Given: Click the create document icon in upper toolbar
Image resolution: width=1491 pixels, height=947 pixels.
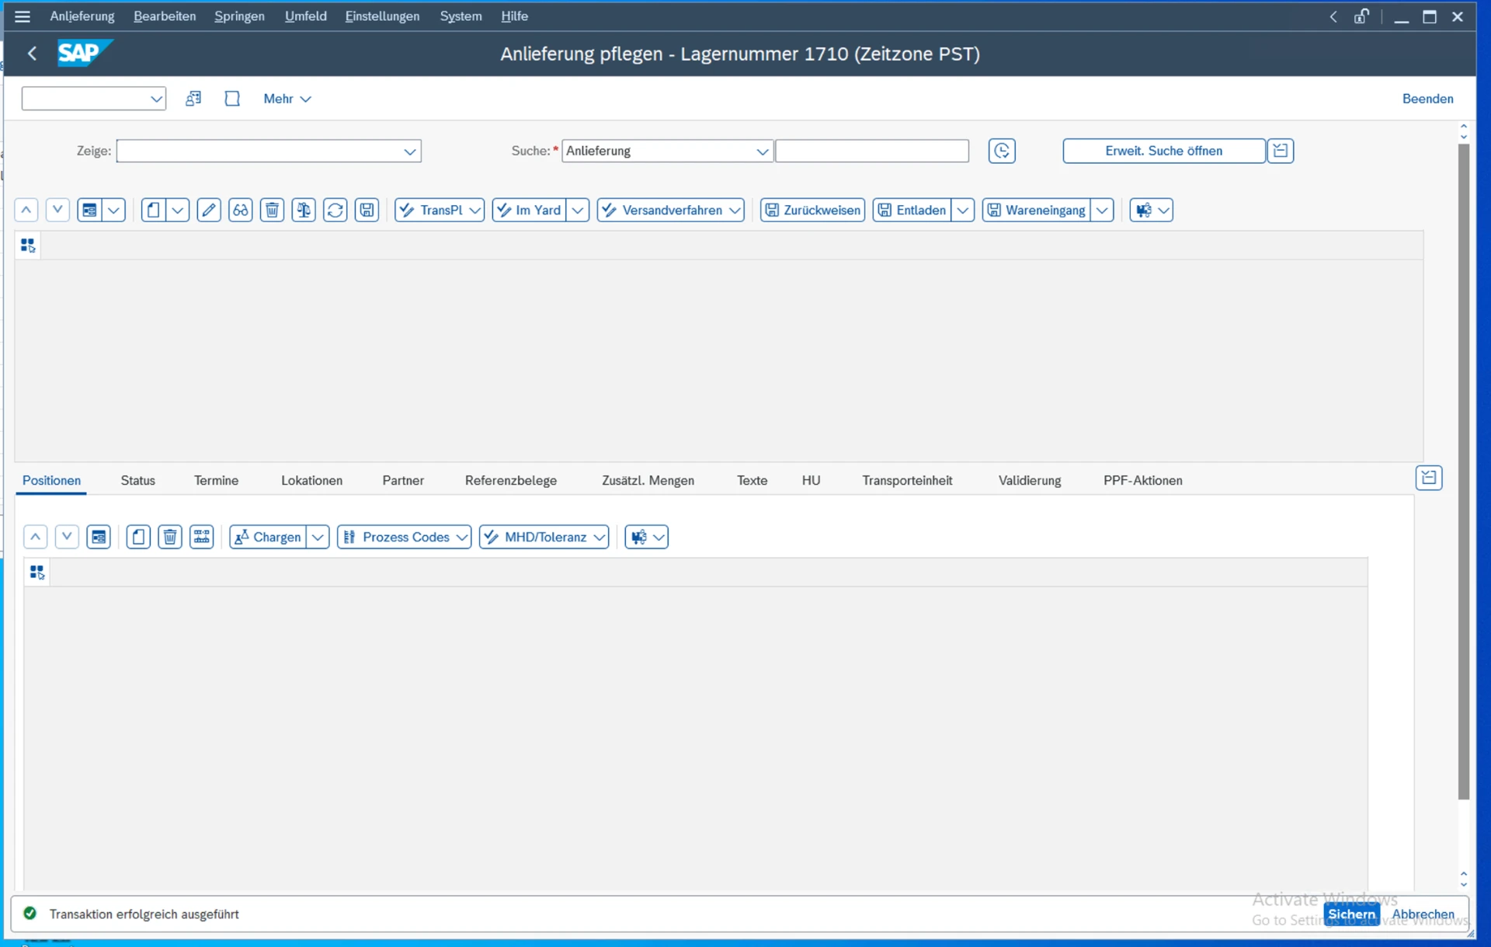Looking at the screenshot, I should [x=153, y=210].
